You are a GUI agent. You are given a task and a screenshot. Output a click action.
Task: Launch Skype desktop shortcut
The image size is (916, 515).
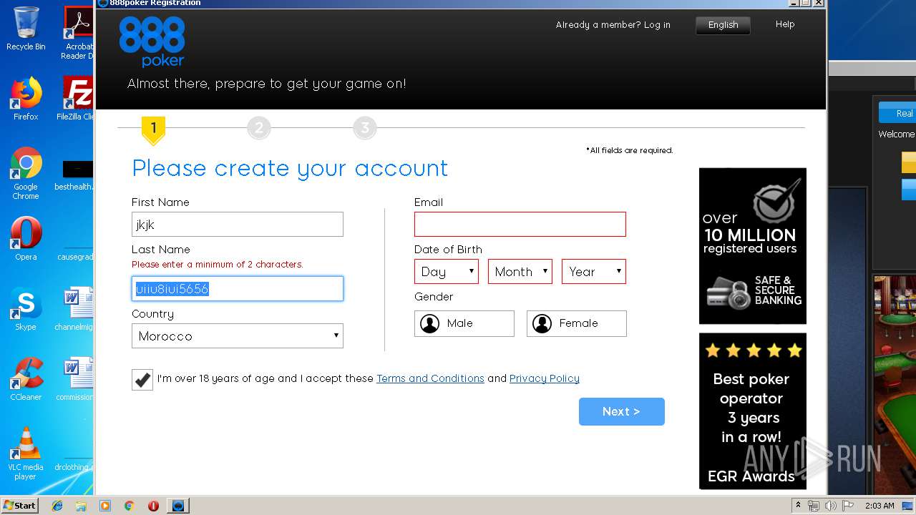click(x=26, y=309)
